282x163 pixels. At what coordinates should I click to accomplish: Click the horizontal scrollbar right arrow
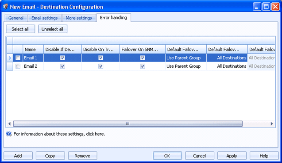pos(271,124)
